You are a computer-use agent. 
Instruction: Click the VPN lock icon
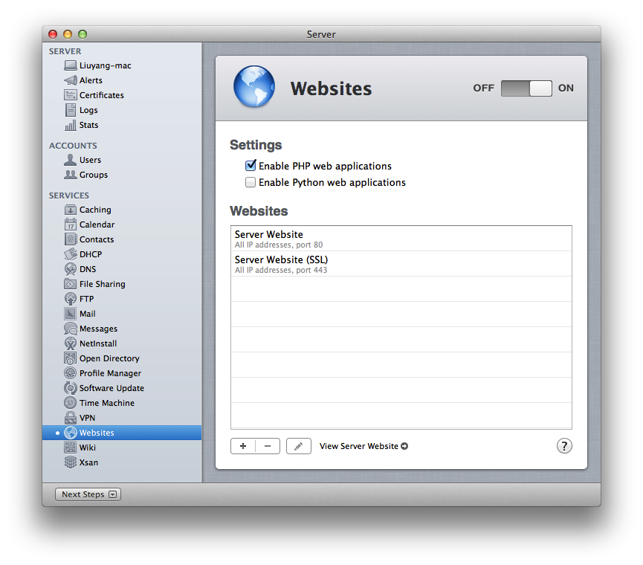pos(71,418)
